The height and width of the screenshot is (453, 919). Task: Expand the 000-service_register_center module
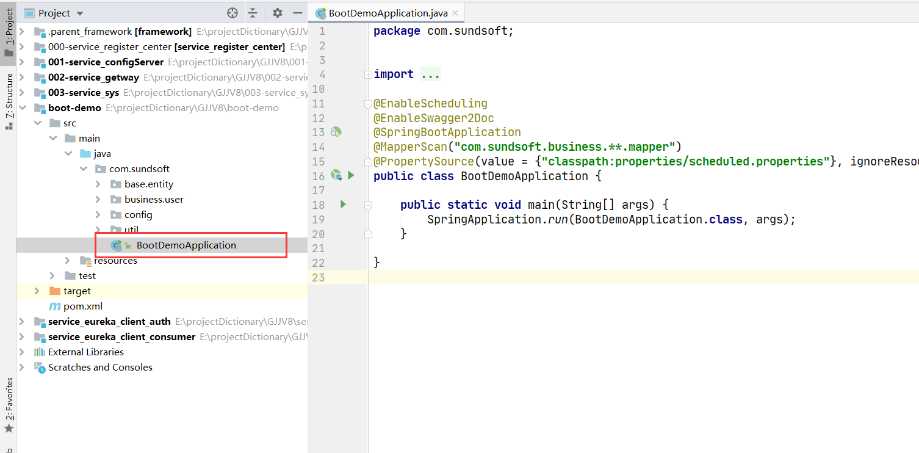point(22,46)
